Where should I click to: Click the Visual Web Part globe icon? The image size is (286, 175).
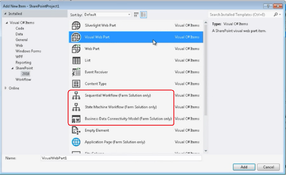[x=76, y=37]
